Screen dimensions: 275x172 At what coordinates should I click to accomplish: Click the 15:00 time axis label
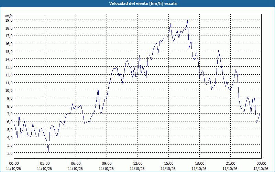(x=168, y=164)
